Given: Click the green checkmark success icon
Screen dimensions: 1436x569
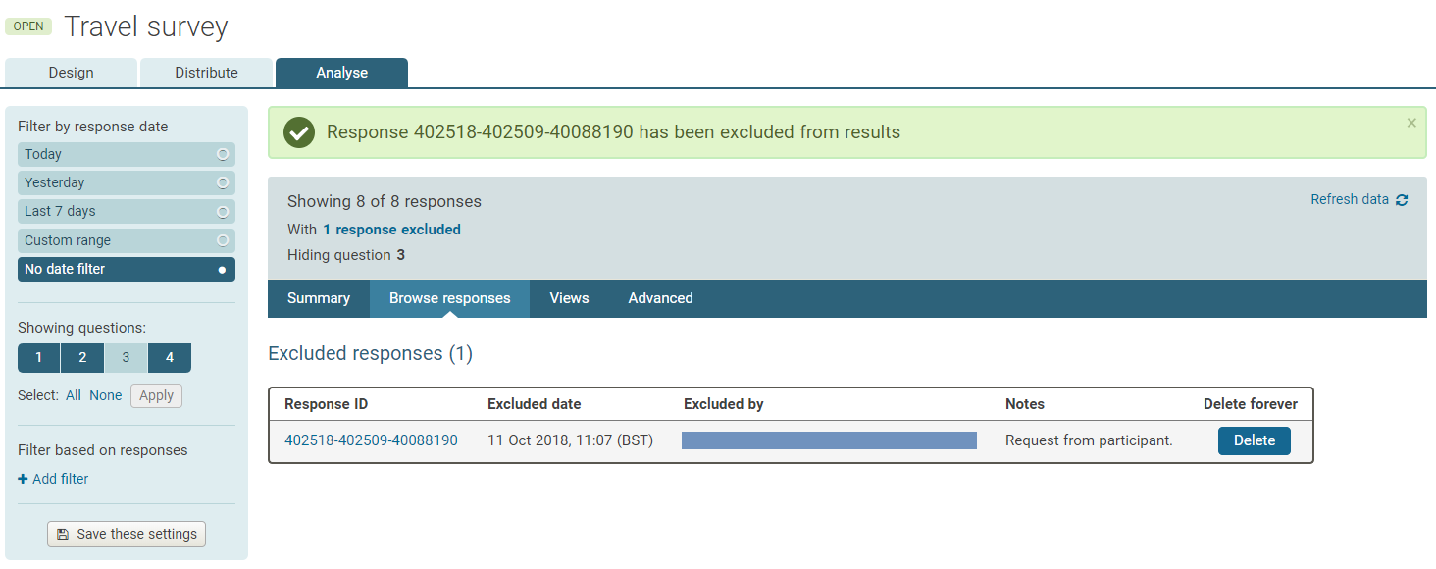Looking at the screenshot, I should click(x=299, y=132).
